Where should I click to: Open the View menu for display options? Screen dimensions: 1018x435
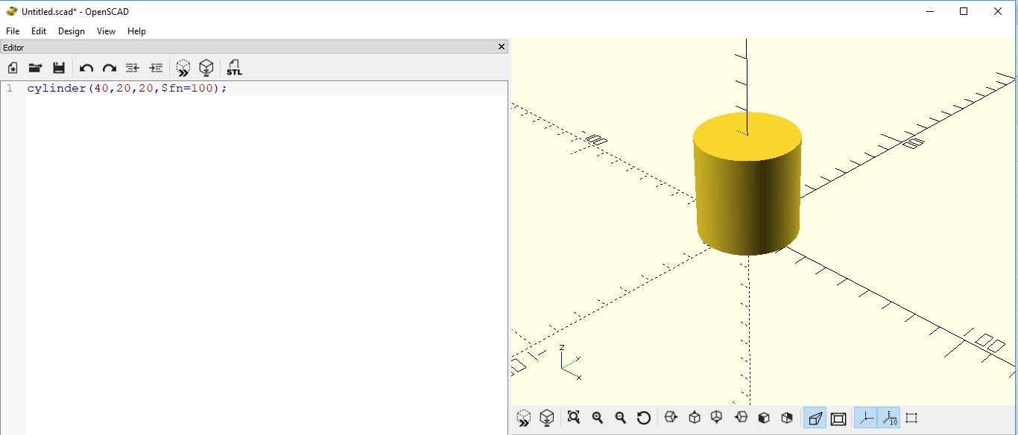pos(105,31)
